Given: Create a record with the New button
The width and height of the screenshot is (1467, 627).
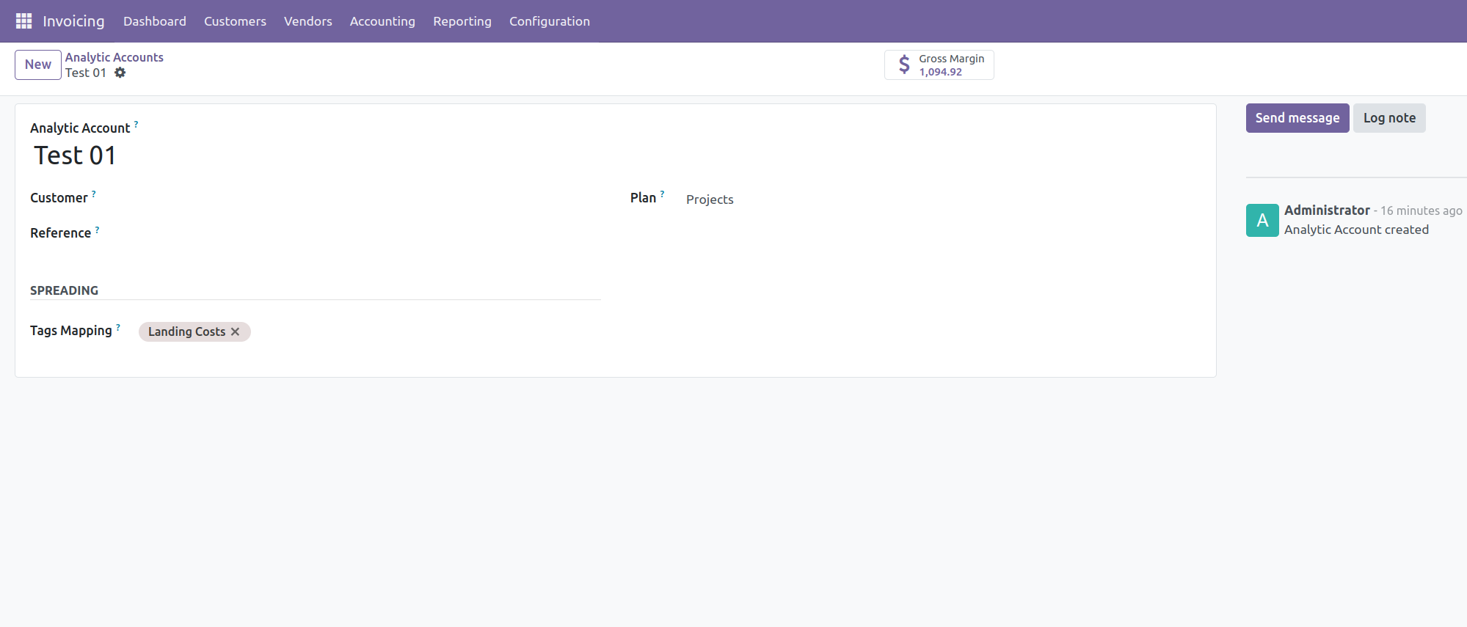Looking at the screenshot, I should coord(38,65).
